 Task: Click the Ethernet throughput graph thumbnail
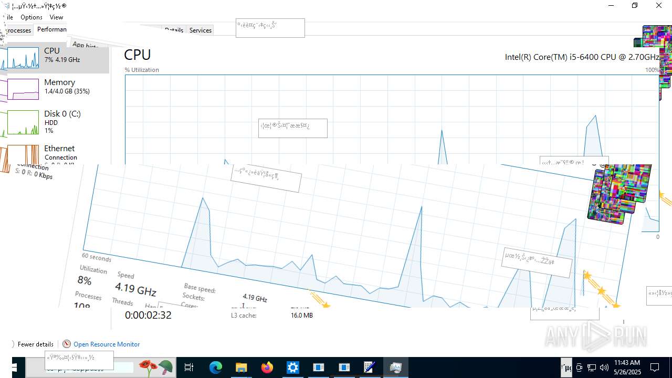tap(23, 155)
